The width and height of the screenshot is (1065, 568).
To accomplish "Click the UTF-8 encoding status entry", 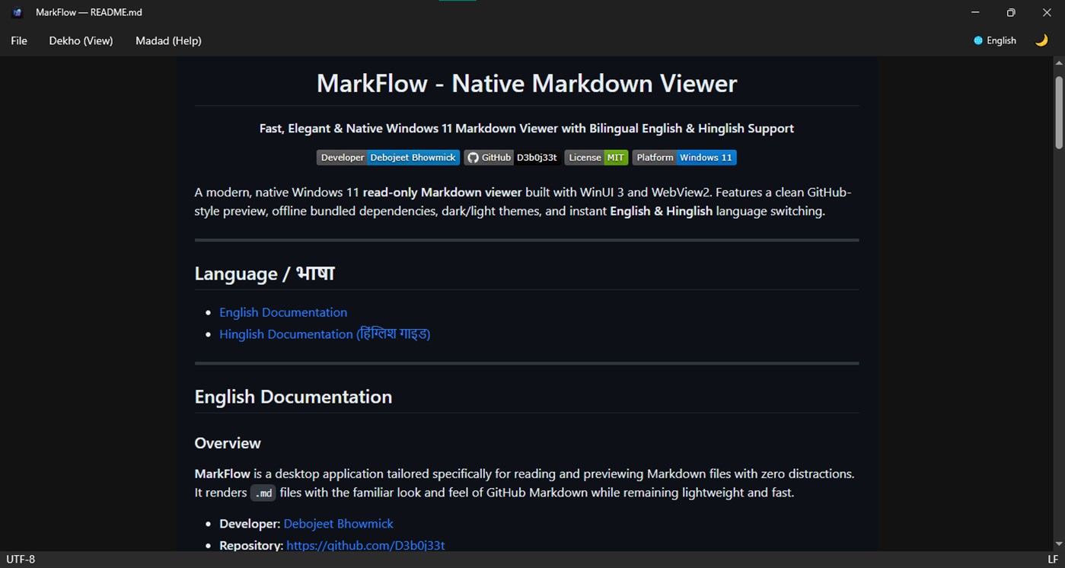I will click(x=21, y=560).
